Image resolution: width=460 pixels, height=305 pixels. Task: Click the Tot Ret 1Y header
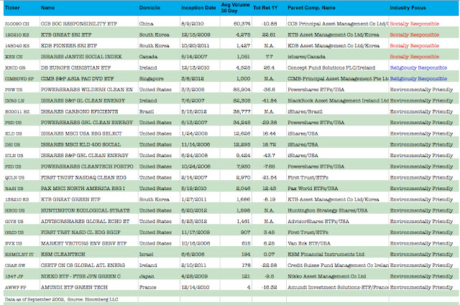[x=265, y=8]
